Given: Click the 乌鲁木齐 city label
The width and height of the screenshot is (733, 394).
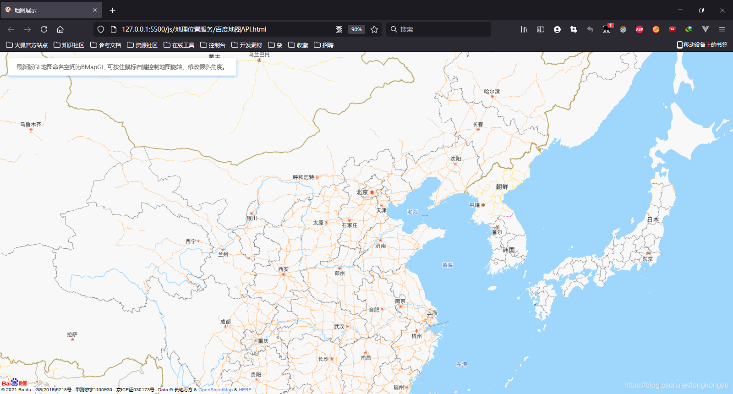Looking at the screenshot, I should pos(31,124).
